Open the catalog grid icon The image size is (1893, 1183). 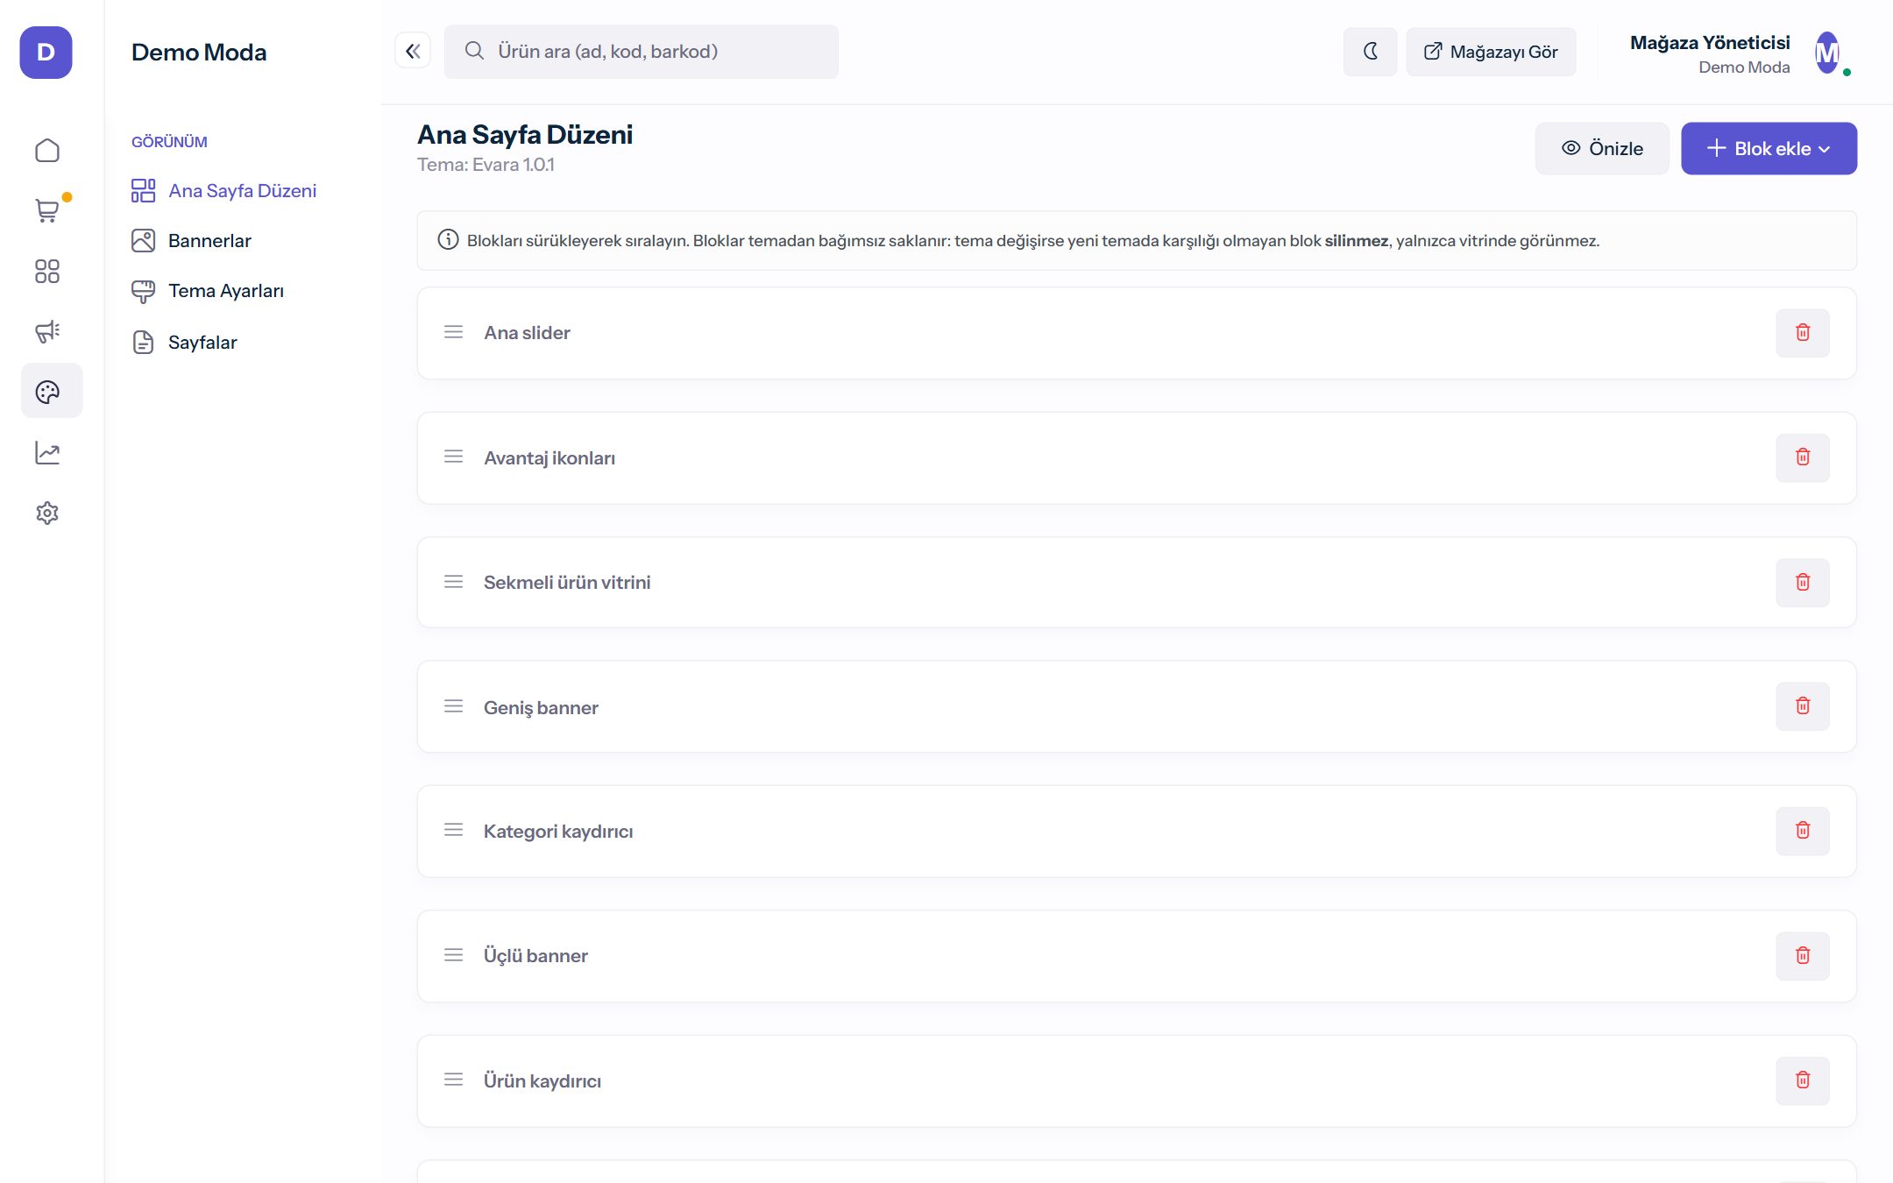[47, 271]
